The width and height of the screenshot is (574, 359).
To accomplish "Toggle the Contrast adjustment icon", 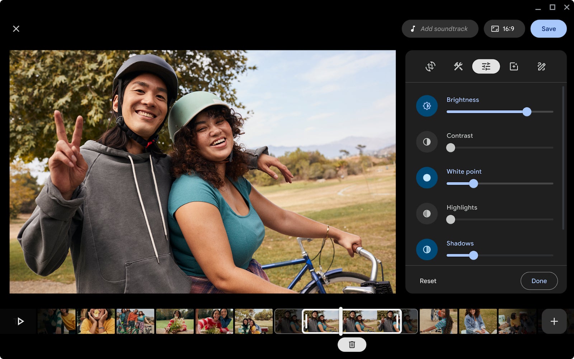I will click(x=427, y=142).
